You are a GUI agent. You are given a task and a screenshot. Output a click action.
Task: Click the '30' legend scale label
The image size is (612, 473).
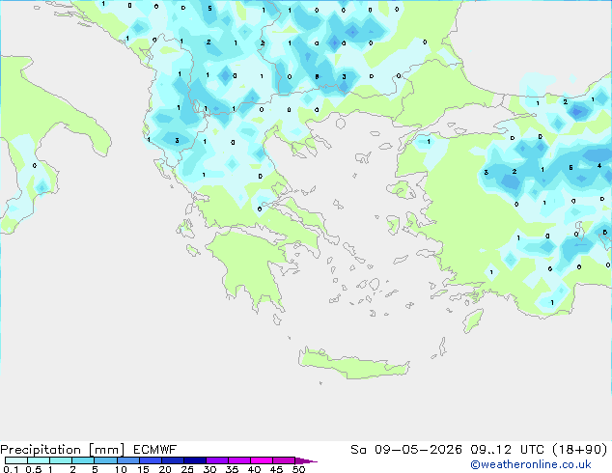209,469
